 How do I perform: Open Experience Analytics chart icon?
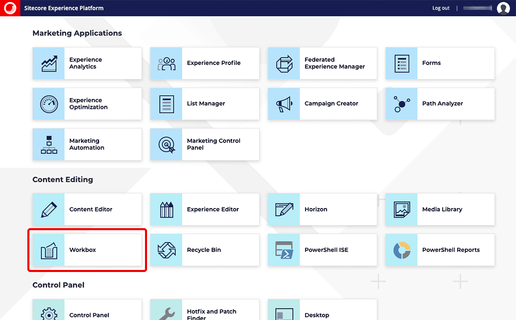pos(49,63)
